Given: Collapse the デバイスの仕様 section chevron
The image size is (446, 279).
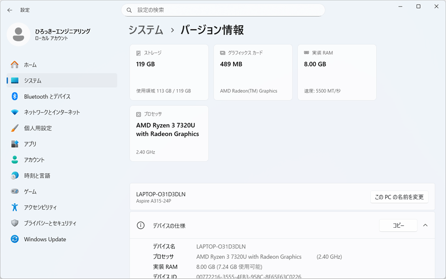Looking at the screenshot, I should 425,225.
